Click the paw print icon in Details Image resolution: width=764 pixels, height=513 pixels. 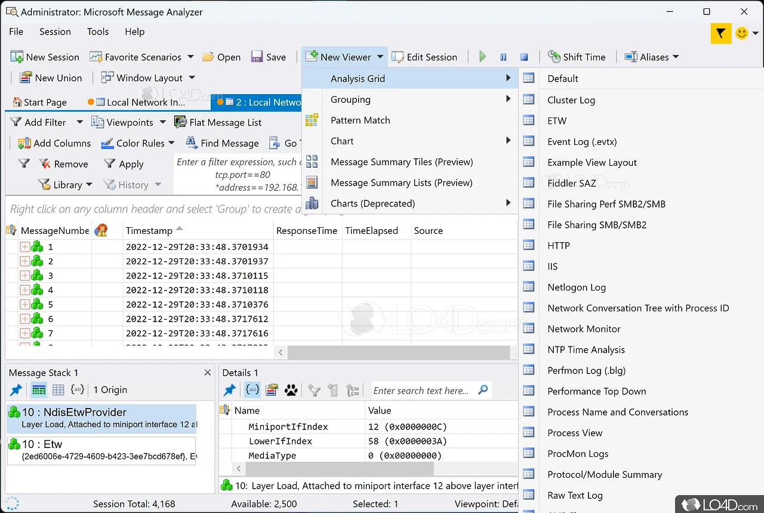click(291, 390)
